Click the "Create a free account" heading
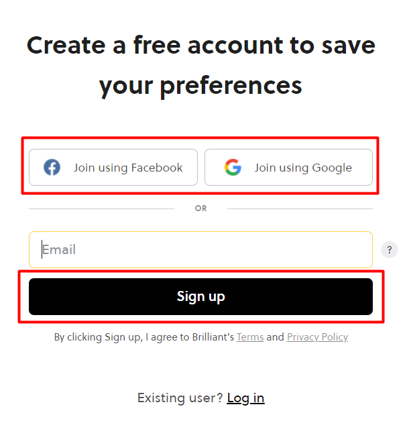Viewport: 407px width, 423px height. coord(200,46)
